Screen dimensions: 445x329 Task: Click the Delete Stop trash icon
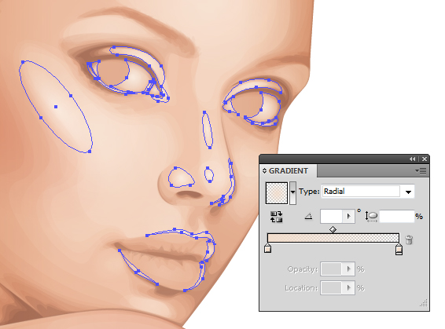[x=409, y=239]
